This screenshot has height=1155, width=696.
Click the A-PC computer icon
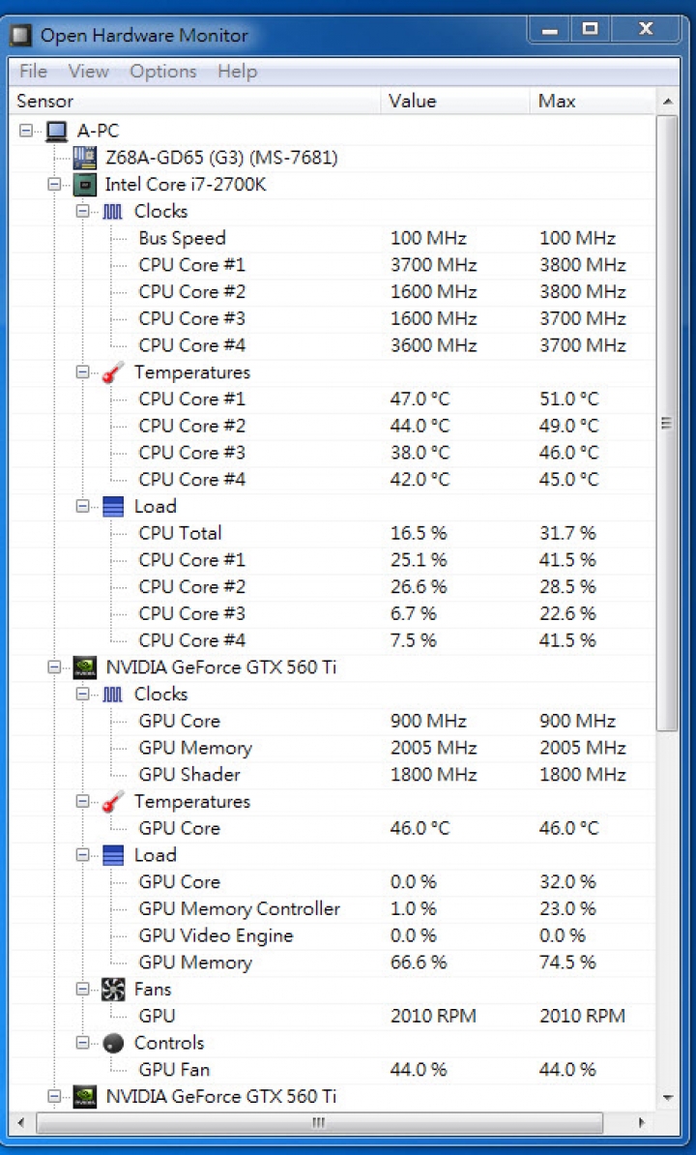[x=56, y=131]
